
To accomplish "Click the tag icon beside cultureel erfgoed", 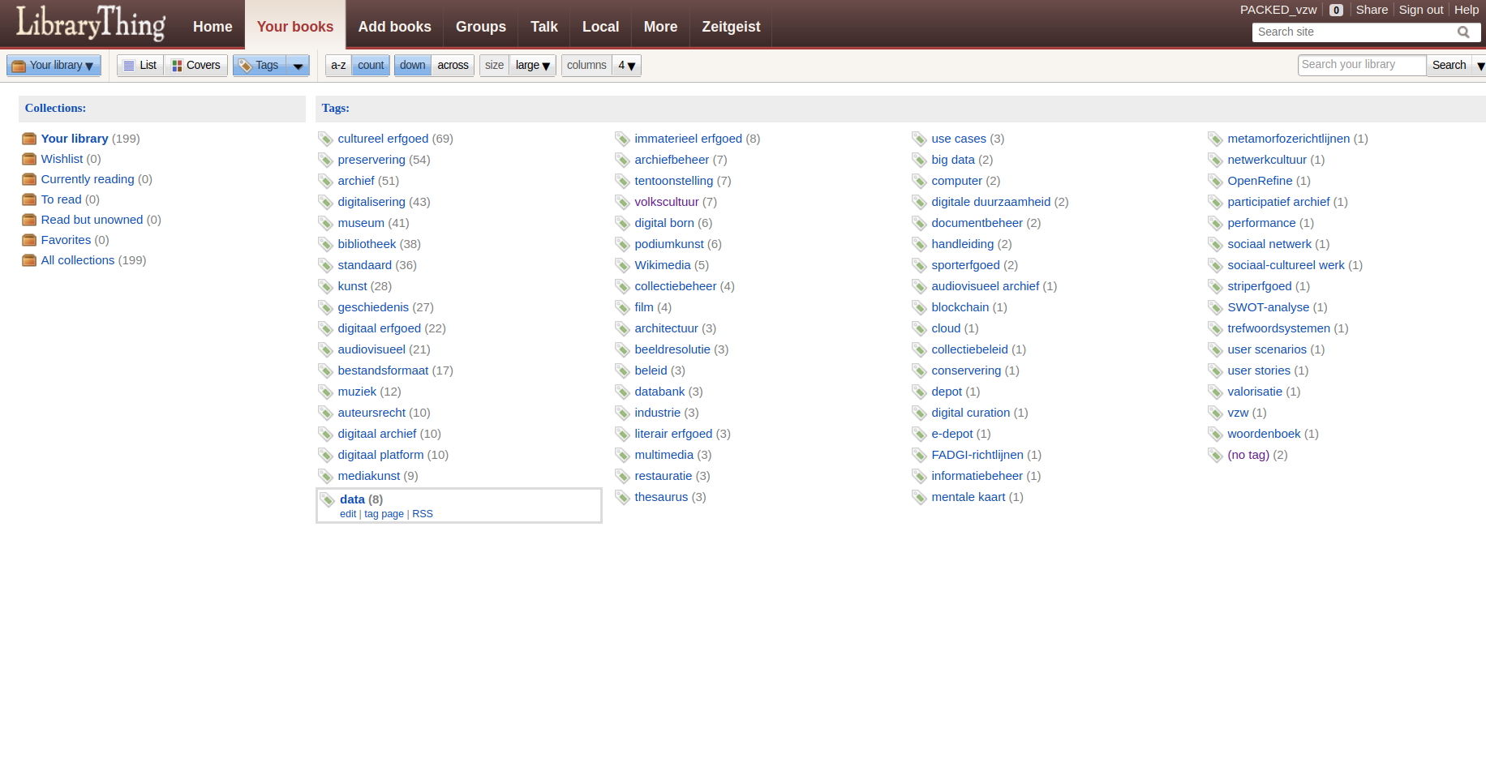I will tap(326, 139).
